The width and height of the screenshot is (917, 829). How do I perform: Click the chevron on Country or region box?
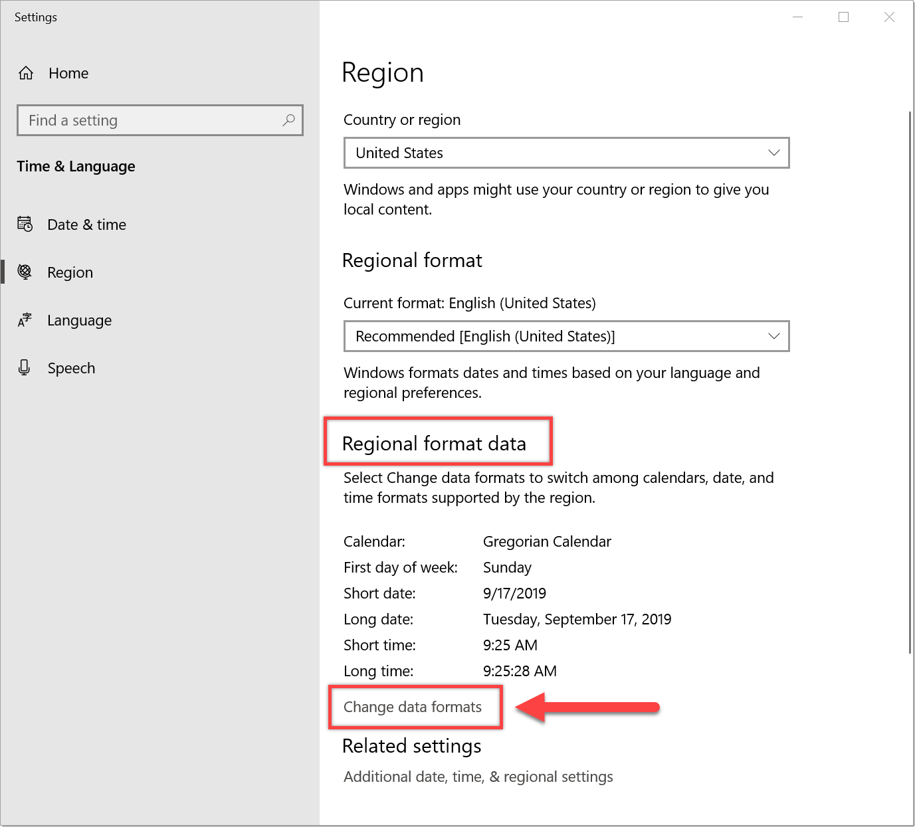click(x=773, y=153)
